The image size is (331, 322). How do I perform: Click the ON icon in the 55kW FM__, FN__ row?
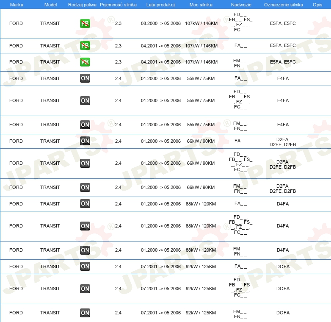click(x=85, y=125)
